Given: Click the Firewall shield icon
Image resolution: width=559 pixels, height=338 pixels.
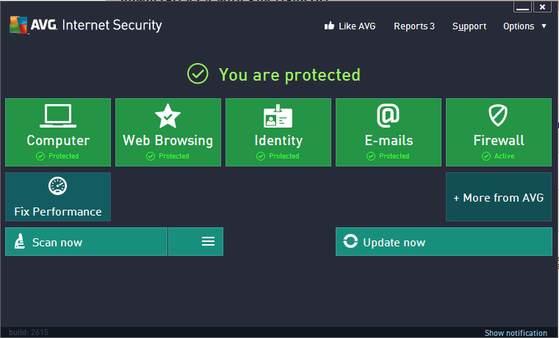Looking at the screenshot, I should 499,116.
